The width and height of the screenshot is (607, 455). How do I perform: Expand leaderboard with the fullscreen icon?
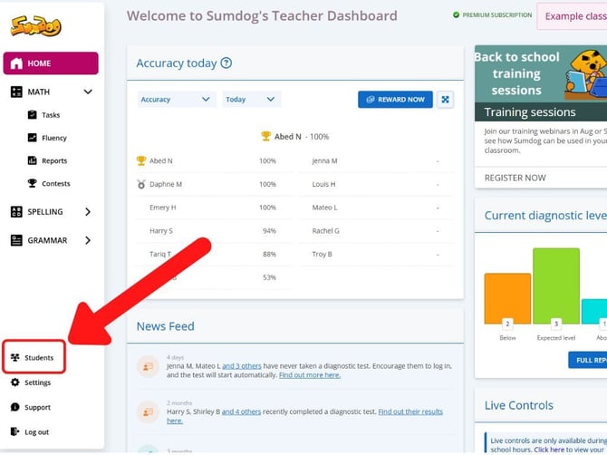(445, 100)
